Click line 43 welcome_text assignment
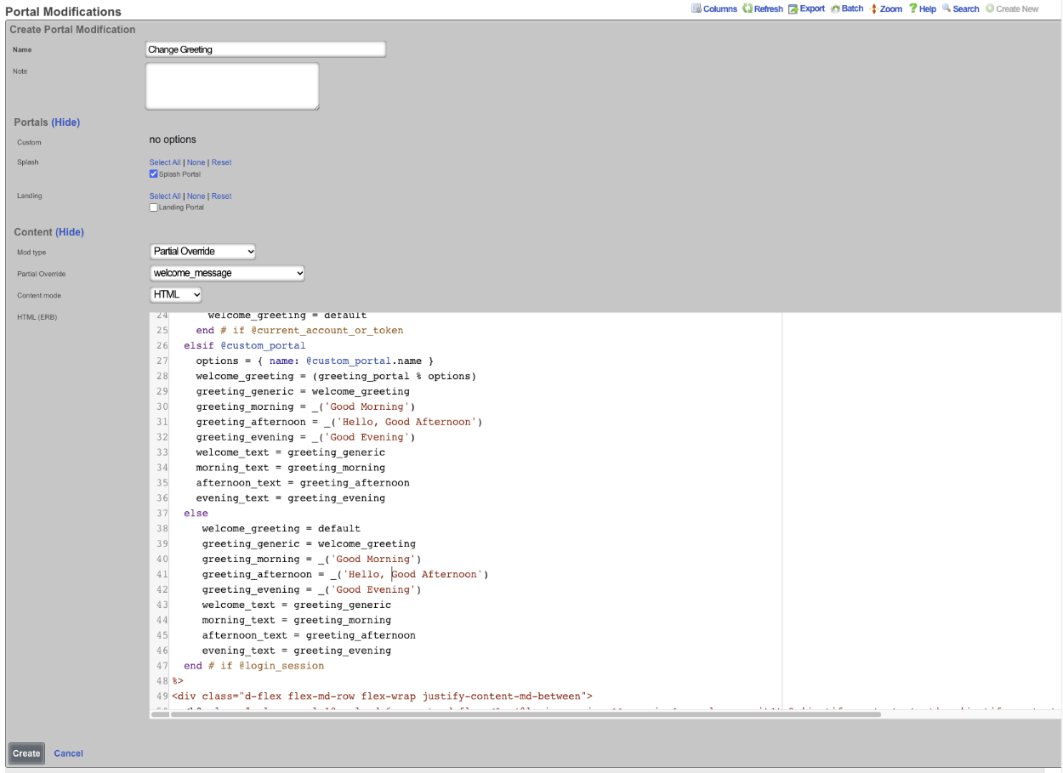 point(296,605)
